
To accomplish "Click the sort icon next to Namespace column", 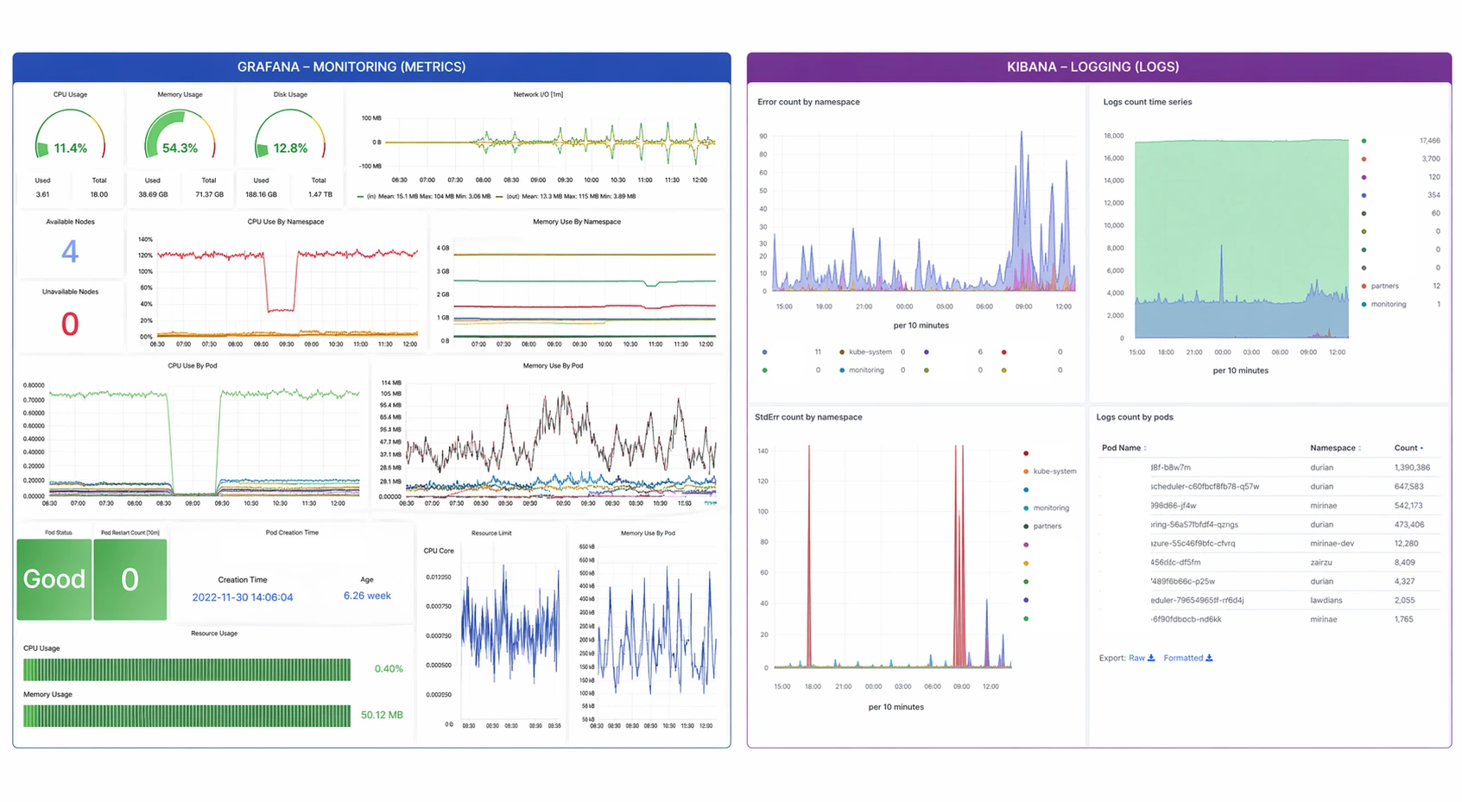I will click(1360, 448).
